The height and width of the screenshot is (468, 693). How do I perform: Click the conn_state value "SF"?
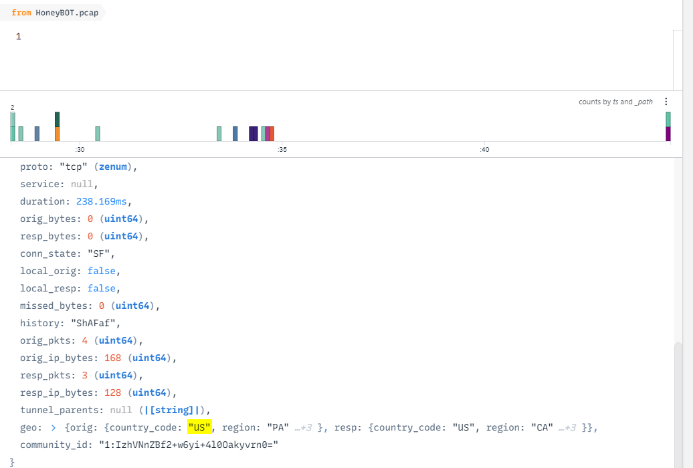(101, 253)
